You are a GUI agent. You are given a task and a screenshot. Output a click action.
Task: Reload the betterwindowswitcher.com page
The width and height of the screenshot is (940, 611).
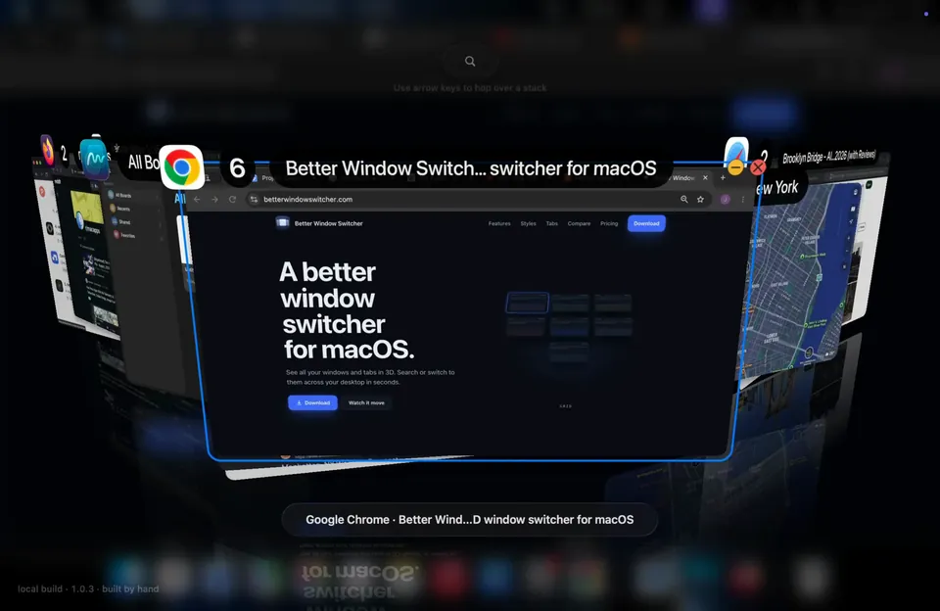233,199
